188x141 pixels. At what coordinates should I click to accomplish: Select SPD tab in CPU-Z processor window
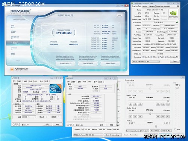(36, 82)
